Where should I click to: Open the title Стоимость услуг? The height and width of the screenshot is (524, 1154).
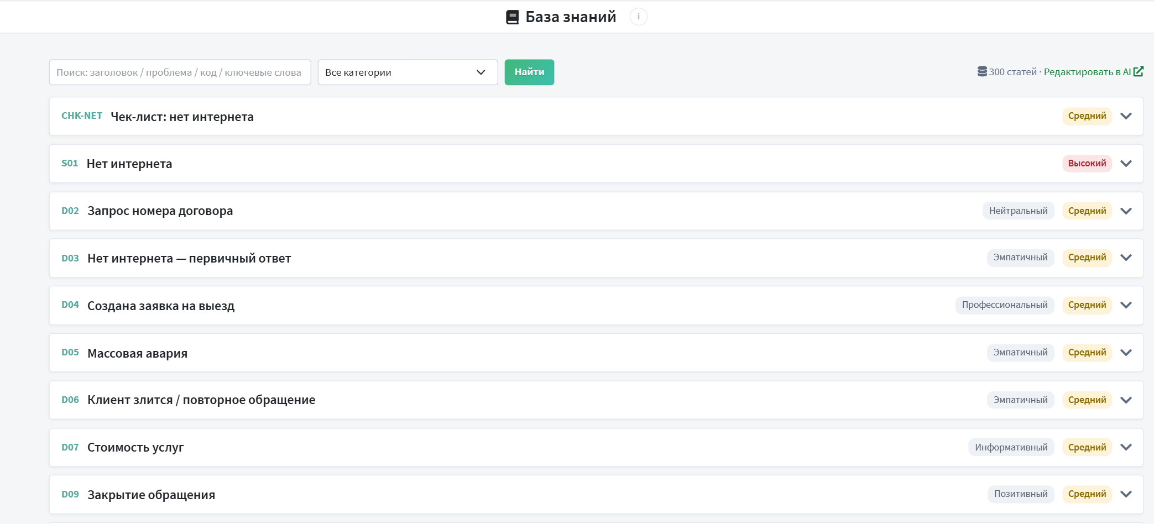135,447
